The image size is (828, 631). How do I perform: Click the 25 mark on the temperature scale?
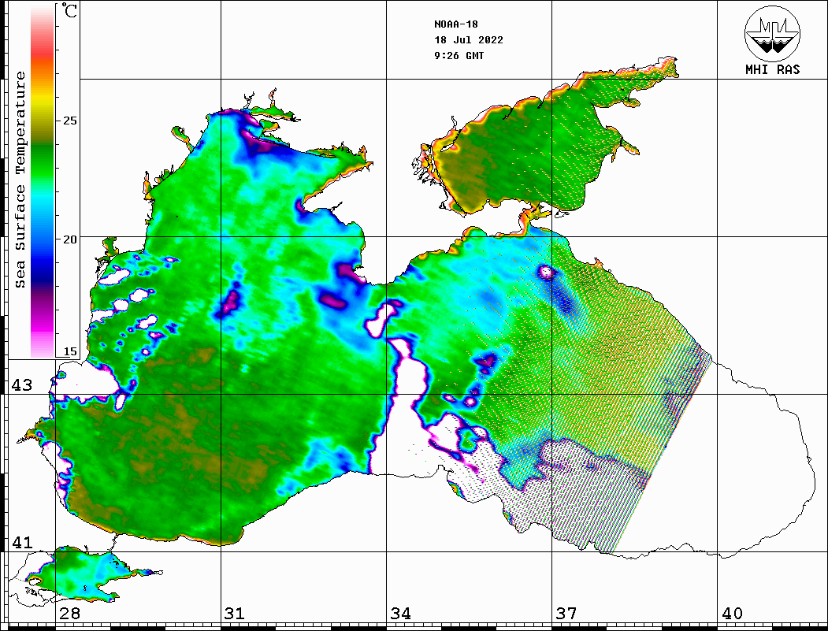(x=69, y=121)
